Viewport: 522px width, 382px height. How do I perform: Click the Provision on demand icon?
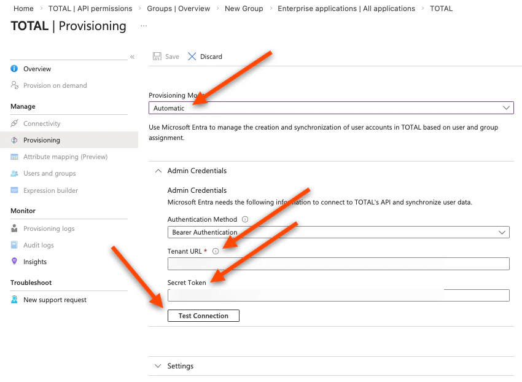tap(14, 85)
